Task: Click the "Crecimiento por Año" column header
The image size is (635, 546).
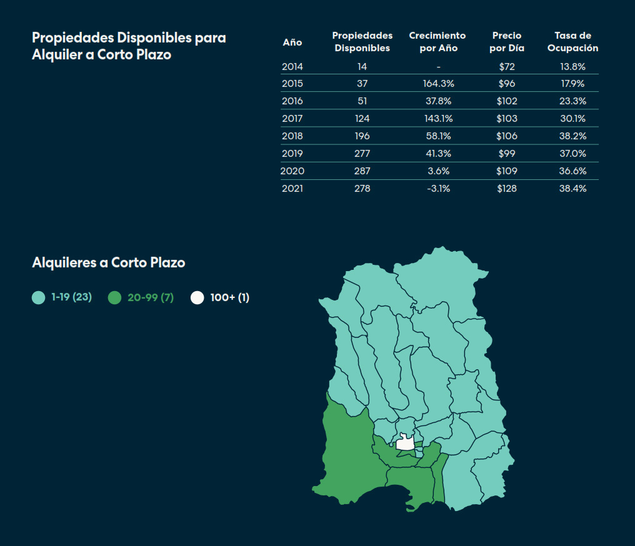Action: point(437,42)
